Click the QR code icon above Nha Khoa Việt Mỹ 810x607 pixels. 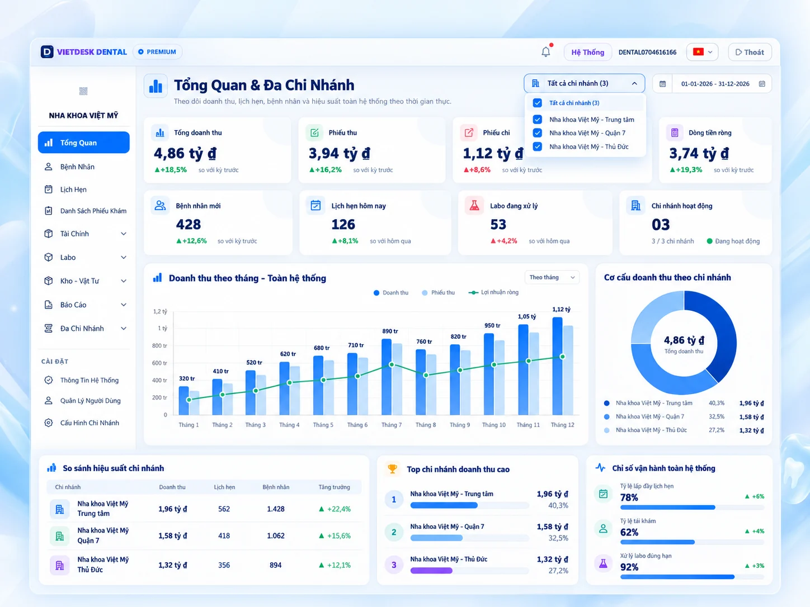click(x=83, y=91)
